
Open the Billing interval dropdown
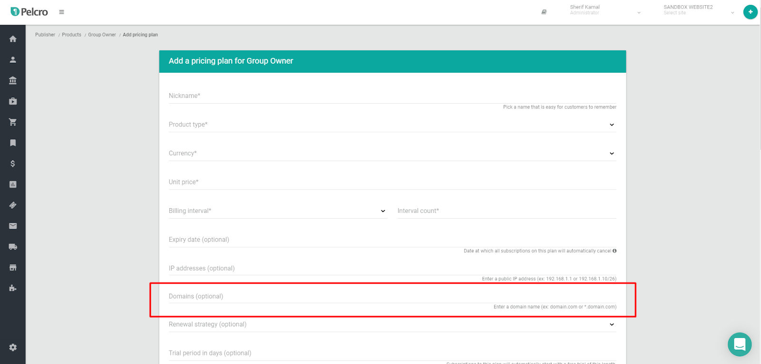(x=277, y=211)
